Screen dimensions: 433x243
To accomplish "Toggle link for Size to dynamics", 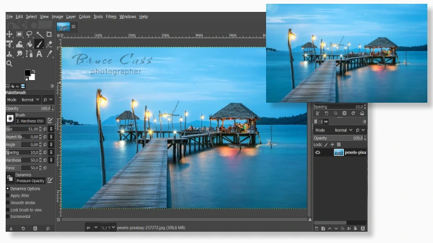I will [51, 129].
